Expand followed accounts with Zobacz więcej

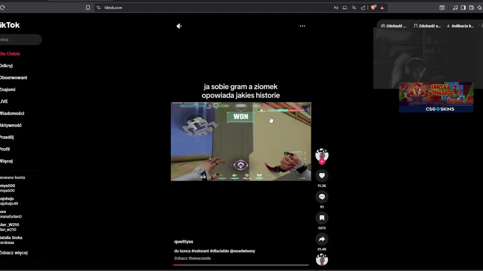[x=14, y=253]
